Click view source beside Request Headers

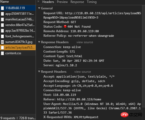[83, 72]
